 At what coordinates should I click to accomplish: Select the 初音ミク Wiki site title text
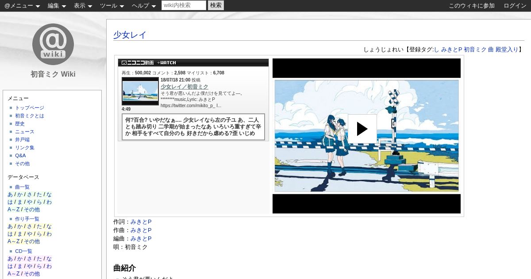coord(53,74)
